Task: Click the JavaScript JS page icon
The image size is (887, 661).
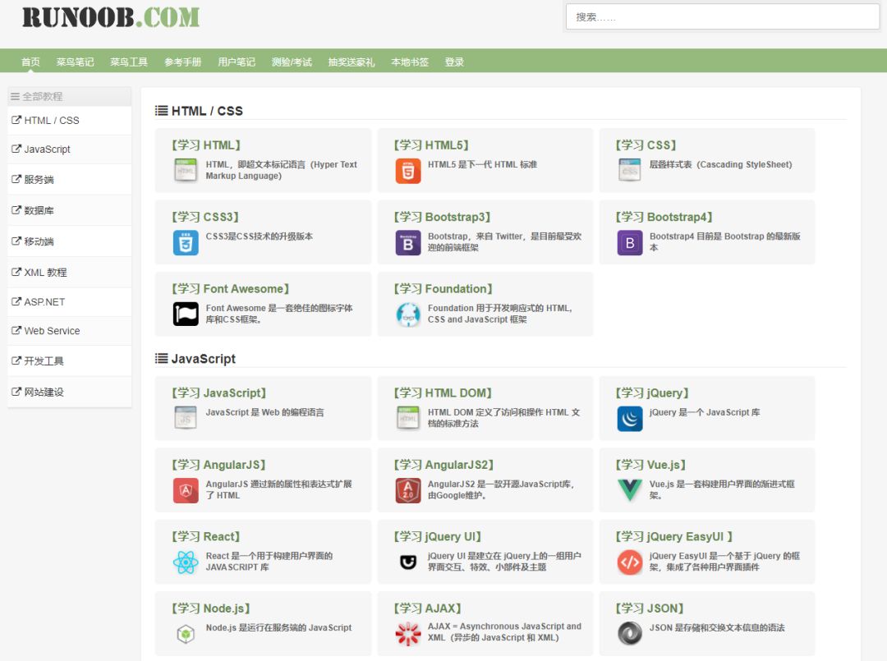Action: click(186, 418)
